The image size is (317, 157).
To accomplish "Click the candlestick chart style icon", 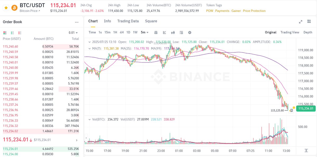I will pyautogui.click(x=173, y=32).
